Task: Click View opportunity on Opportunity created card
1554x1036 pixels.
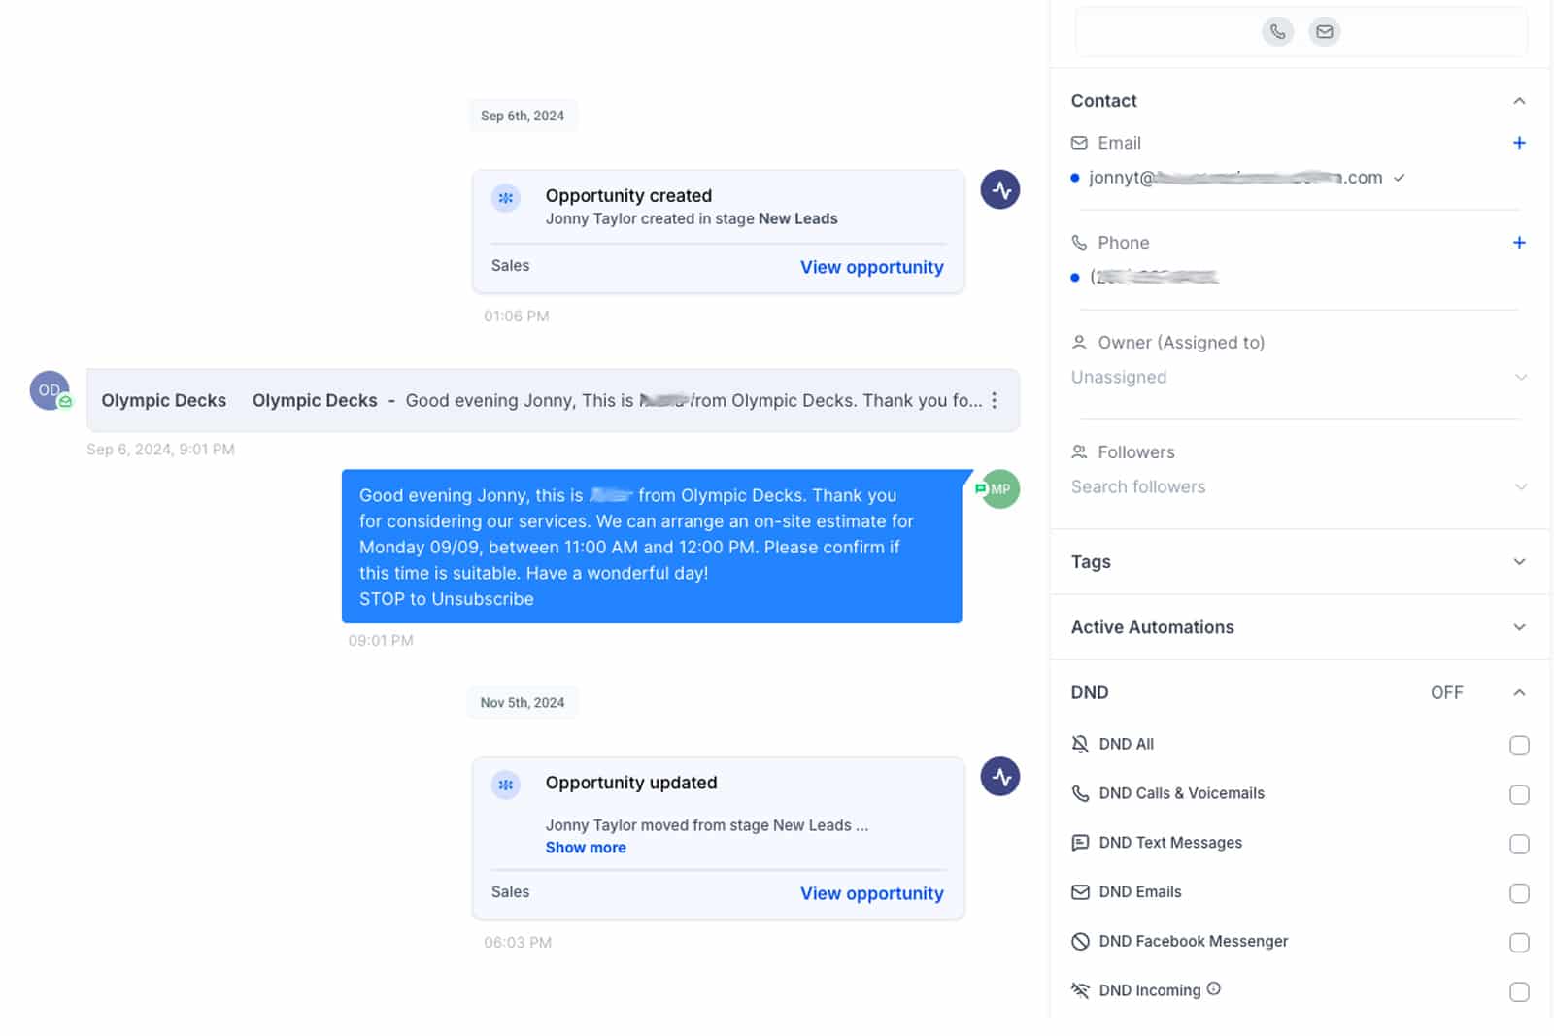Action: (871, 267)
